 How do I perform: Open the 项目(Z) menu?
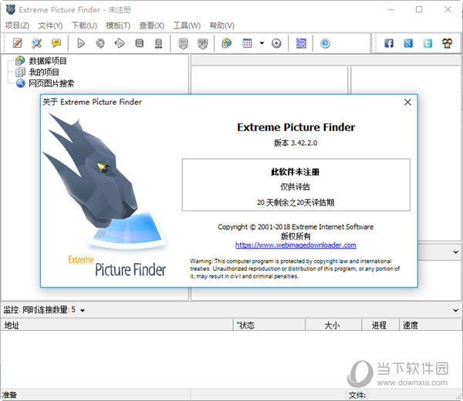click(x=17, y=25)
